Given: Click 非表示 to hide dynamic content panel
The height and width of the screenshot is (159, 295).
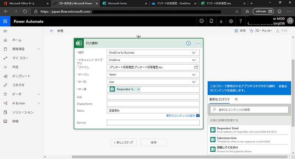Looking at the screenshot, I should click(x=282, y=86).
